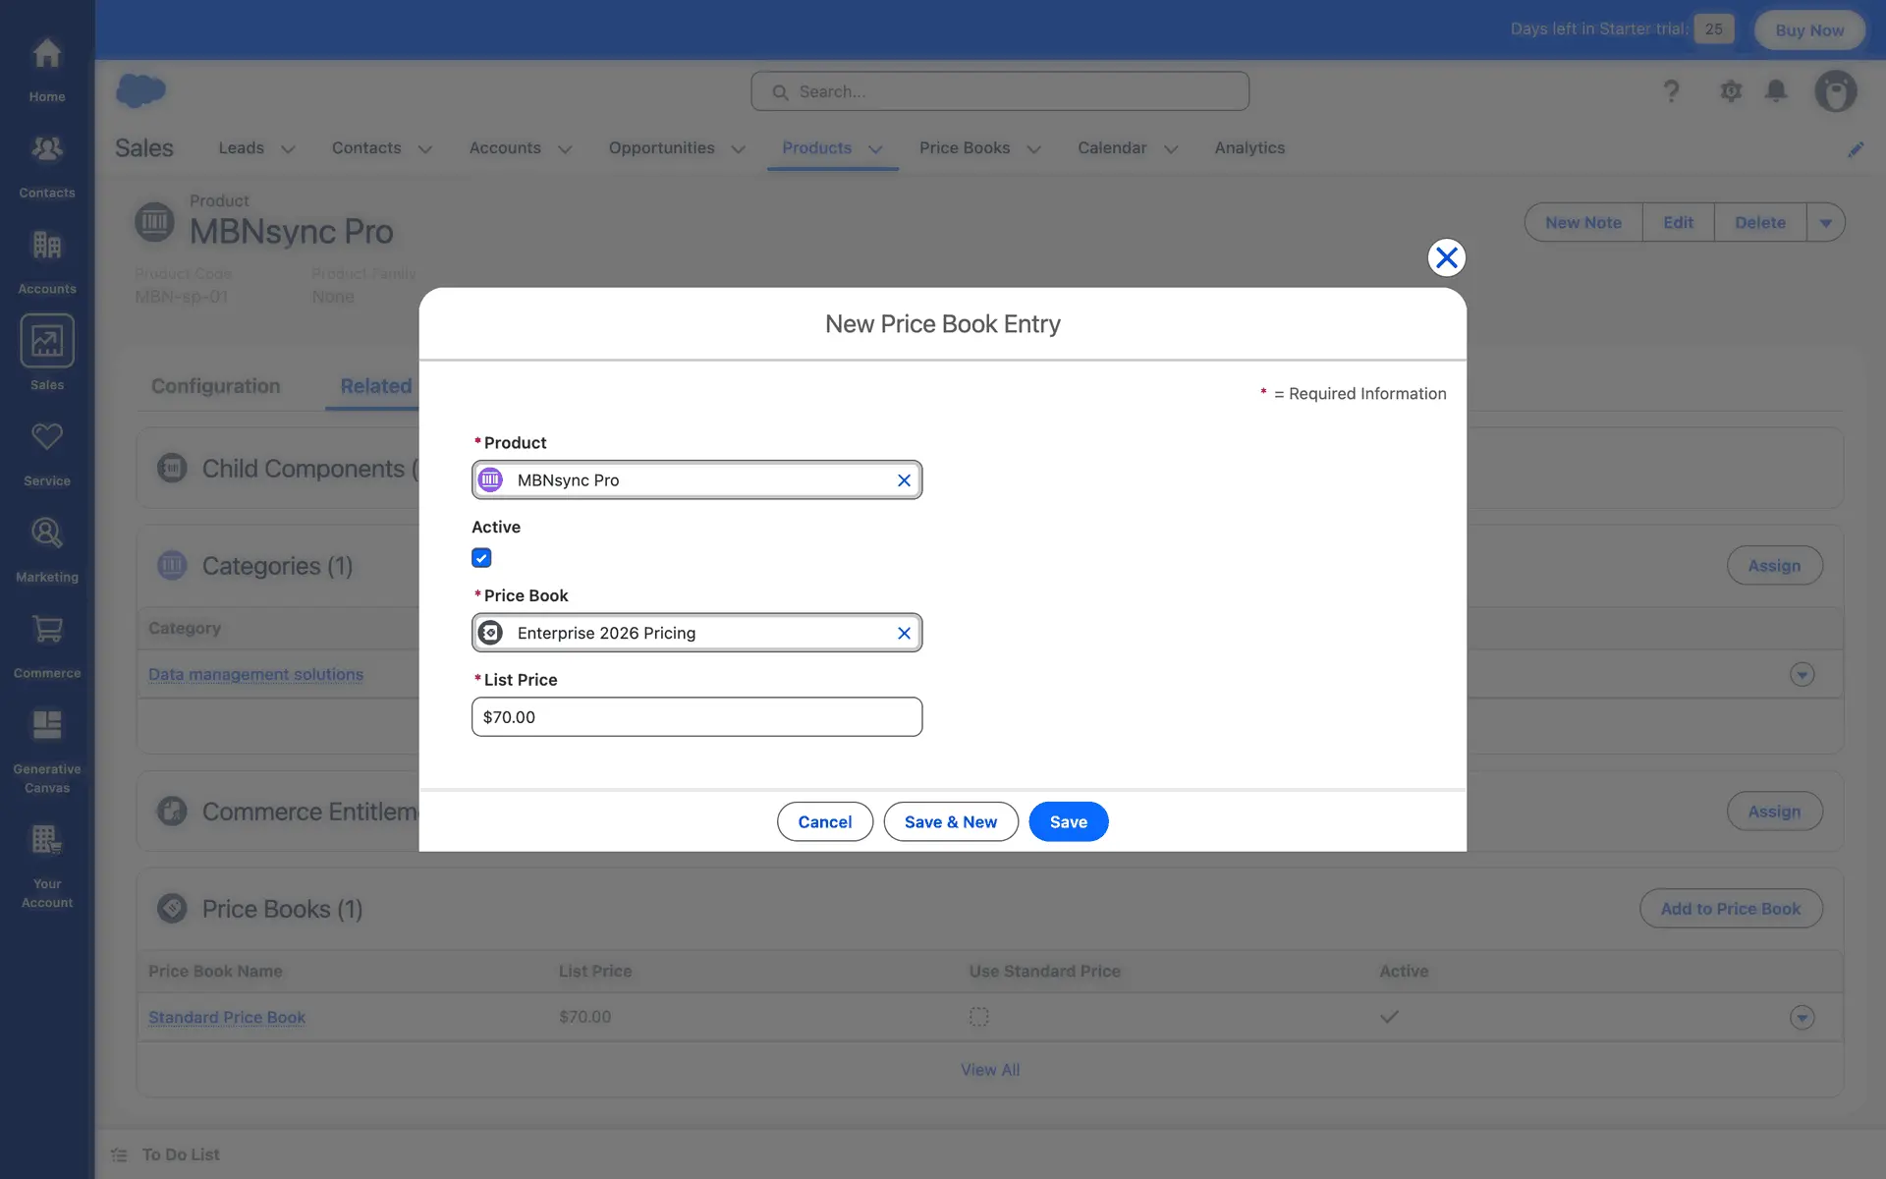Open the Analytics navigation tab
The image size is (1886, 1179).
click(x=1249, y=148)
